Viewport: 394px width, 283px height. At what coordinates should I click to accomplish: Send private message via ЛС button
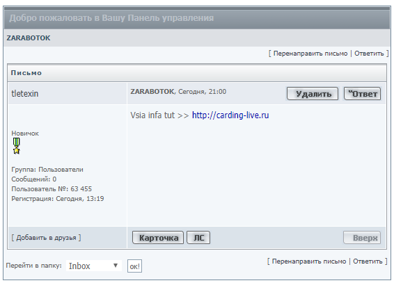pyautogui.click(x=198, y=238)
